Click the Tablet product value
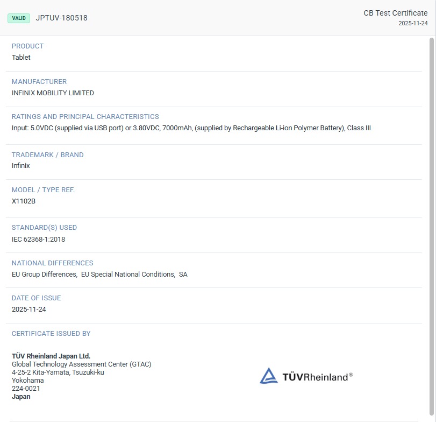This screenshot has width=436, height=422. click(x=21, y=58)
